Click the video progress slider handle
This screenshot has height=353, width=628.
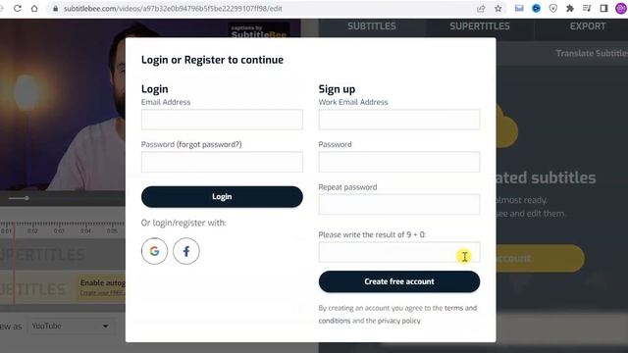click(x=26, y=198)
